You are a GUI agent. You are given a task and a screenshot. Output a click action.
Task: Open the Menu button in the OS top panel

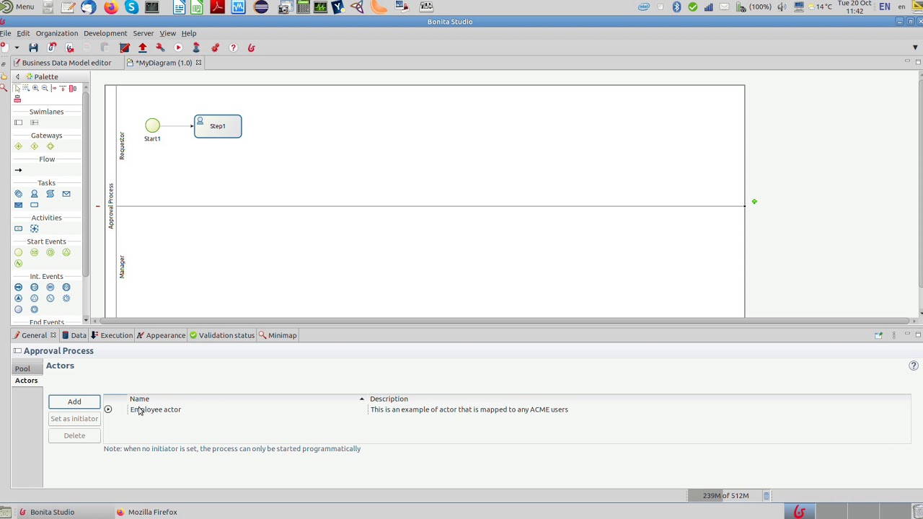click(17, 6)
